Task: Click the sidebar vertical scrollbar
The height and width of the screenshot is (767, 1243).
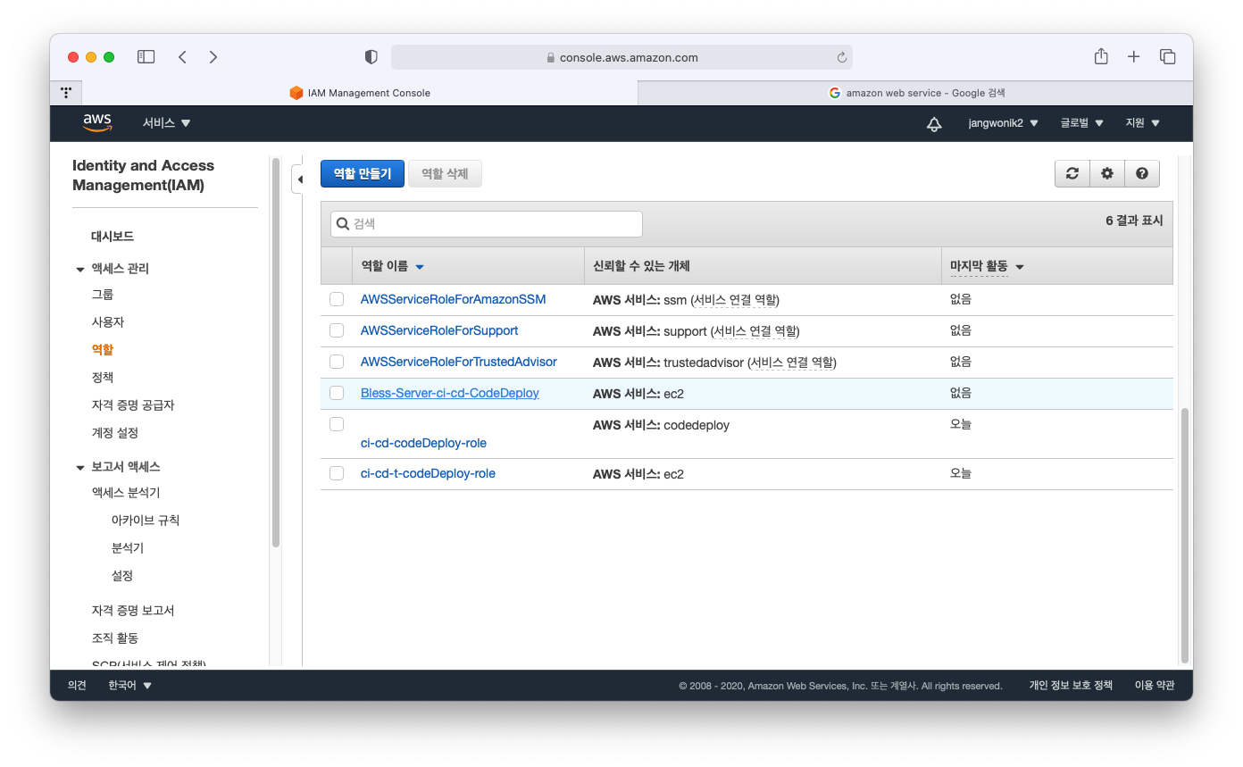Action: point(275,353)
